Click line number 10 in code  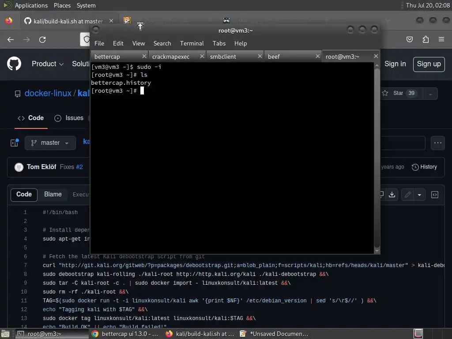[24, 292]
